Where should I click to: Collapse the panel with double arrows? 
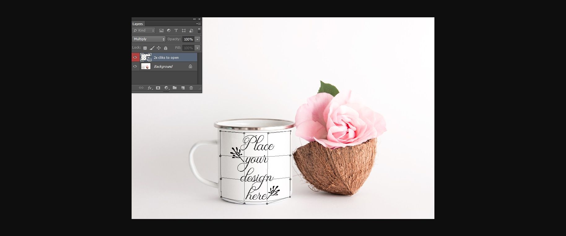coord(194,19)
